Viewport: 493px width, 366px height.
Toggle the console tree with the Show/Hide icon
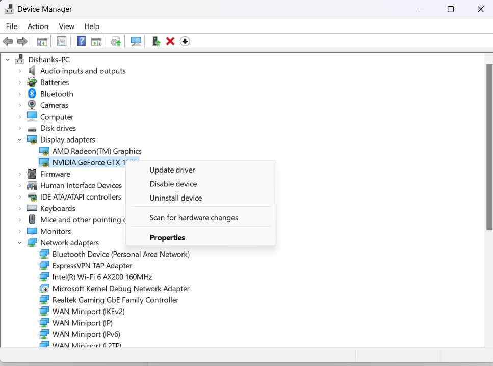tap(42, 41)
